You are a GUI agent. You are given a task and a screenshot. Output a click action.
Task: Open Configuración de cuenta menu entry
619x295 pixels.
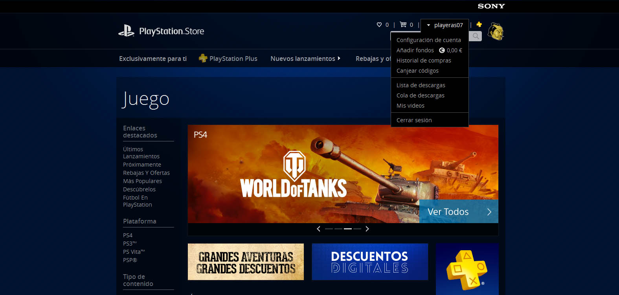pos(429,40)
